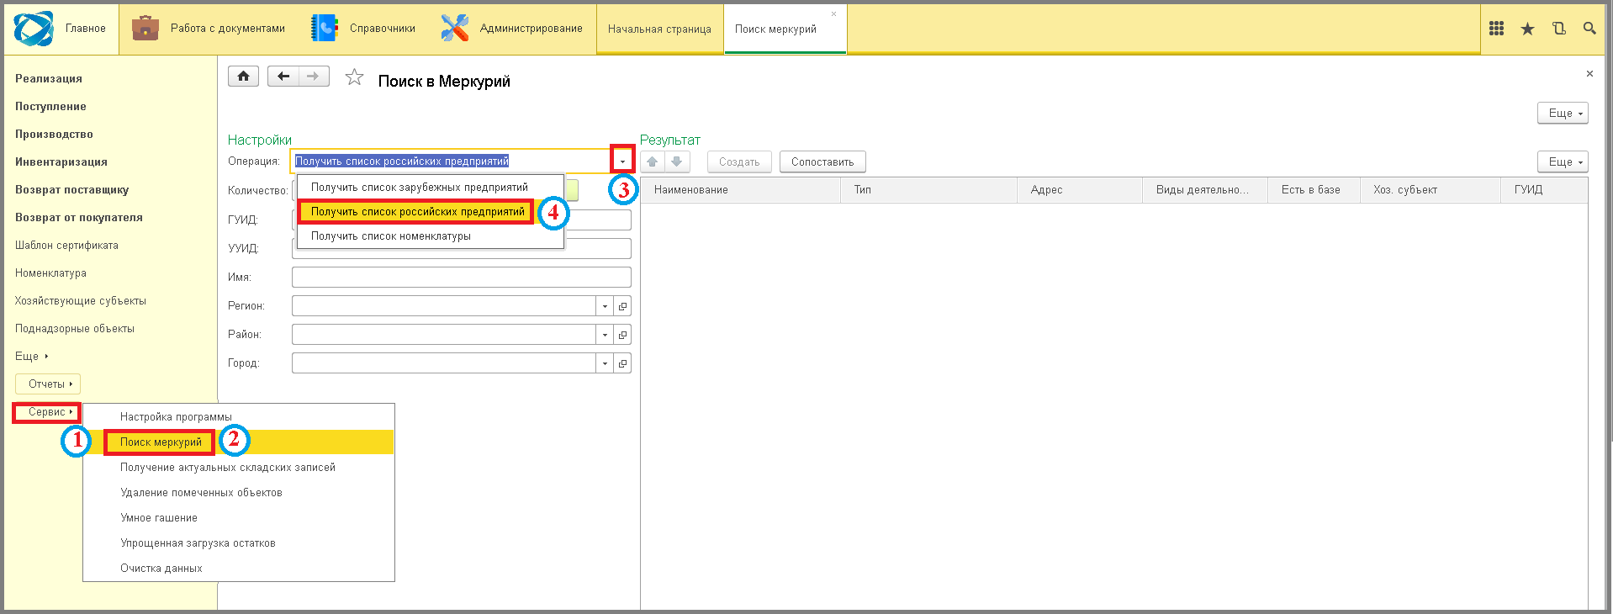Expand the Район dropdown arrow
Screen dimensions: 1613x614
point(605,335)
